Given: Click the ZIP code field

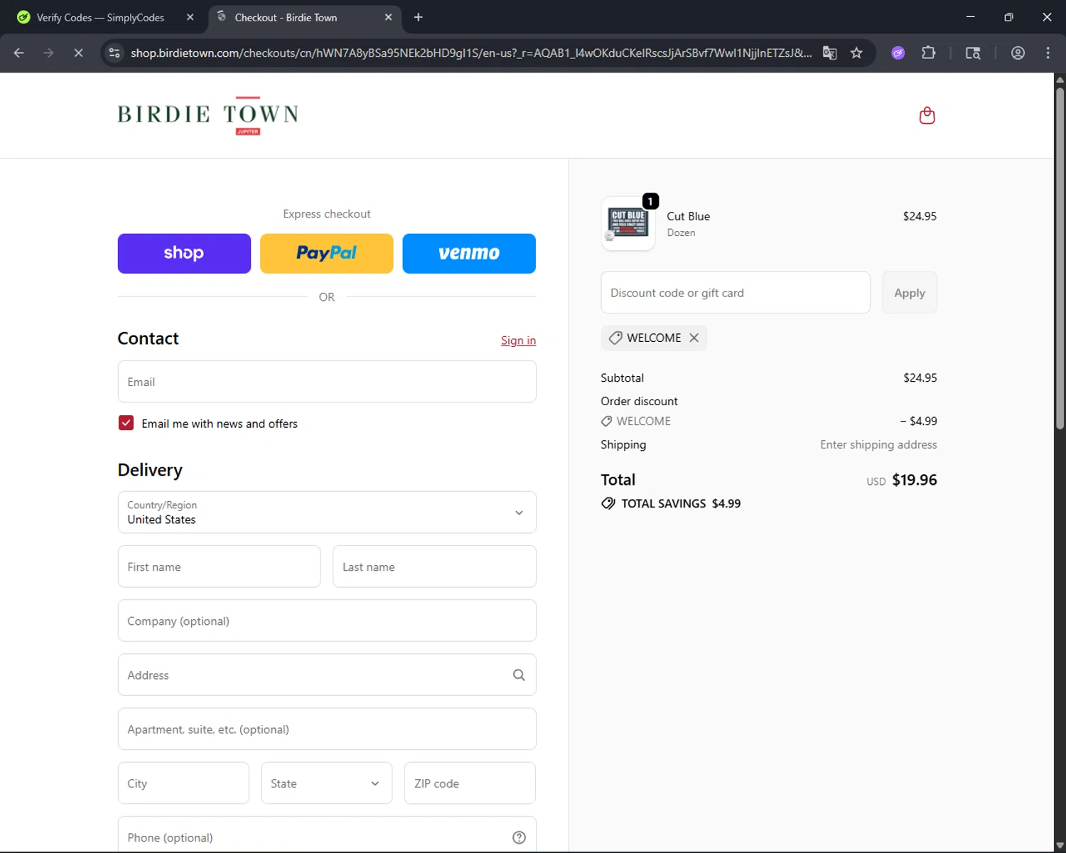Looking at the screenshot, I should pos(470,783).
